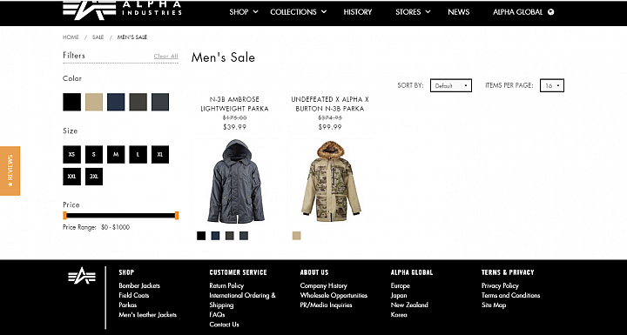
Task: Open the Items Per Page dropdown
Action: [x=552, y=85]
